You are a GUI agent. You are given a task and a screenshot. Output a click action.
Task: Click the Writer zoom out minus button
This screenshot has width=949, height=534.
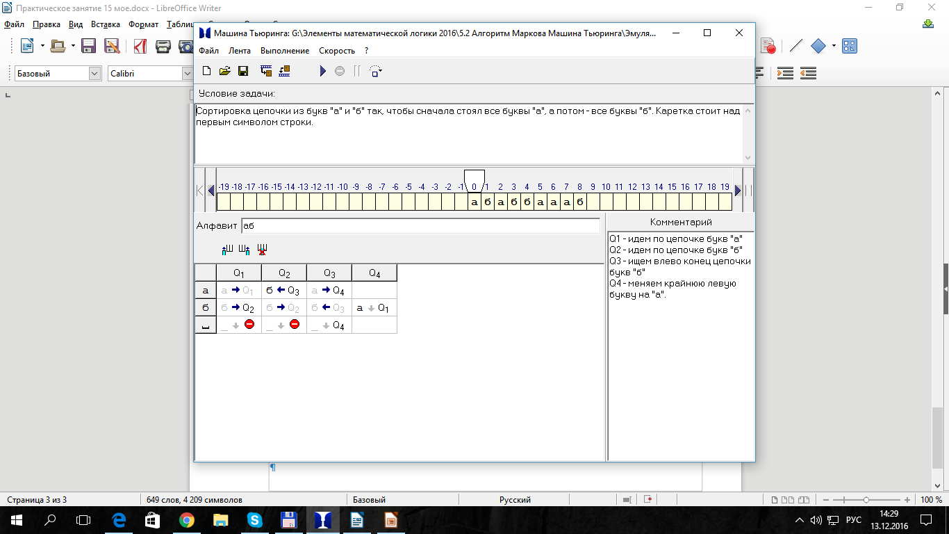pyautogui.click(x=825, y=500)
